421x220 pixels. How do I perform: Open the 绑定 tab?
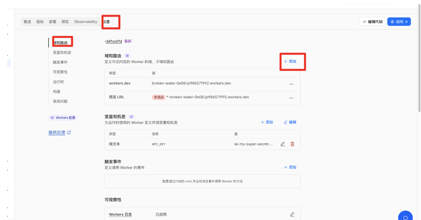[x=65, y=22]
